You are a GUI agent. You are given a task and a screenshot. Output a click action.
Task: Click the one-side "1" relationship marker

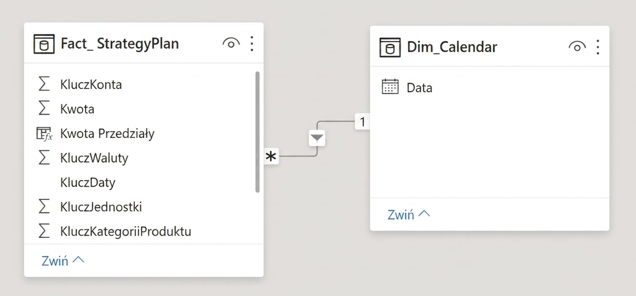(362, 122)
